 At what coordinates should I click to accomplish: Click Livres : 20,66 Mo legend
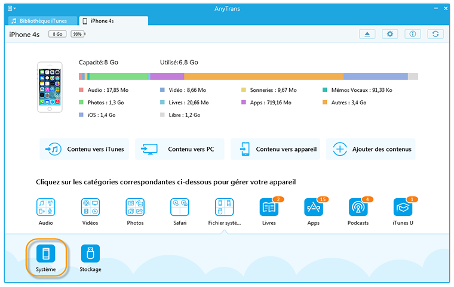(x=185, y=103)
